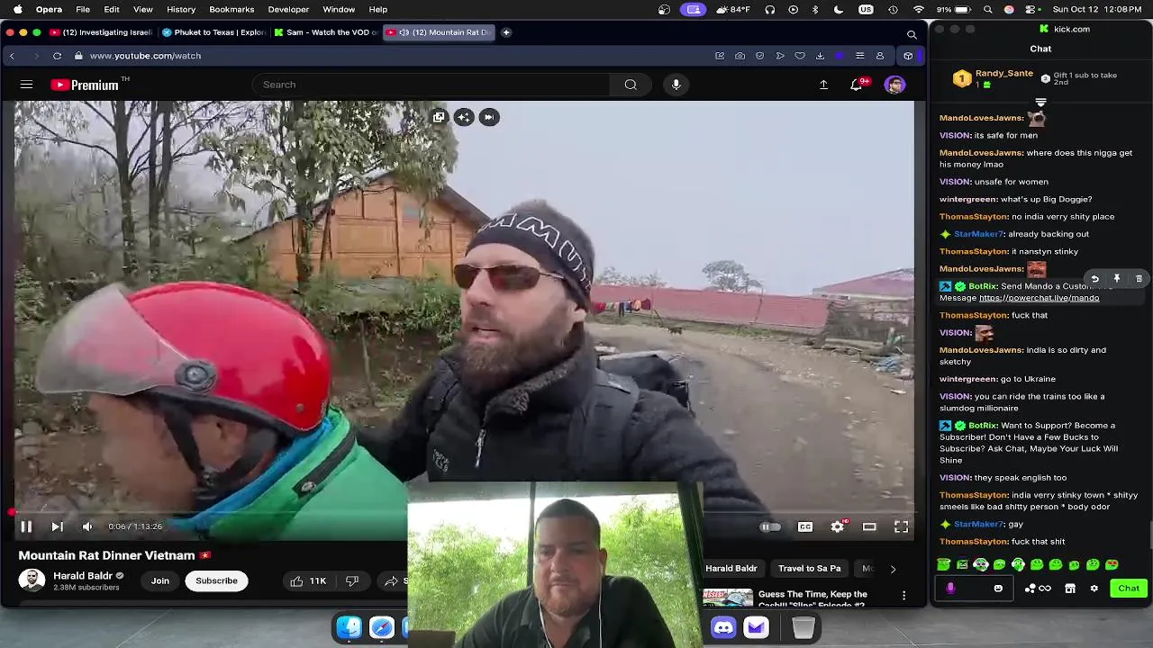Image resolution: width=1153 pixels, height=648 pixels.
Task: Subscribe to Harald Baldr channel
Action: pyautogui.click(x=216, y=580)
